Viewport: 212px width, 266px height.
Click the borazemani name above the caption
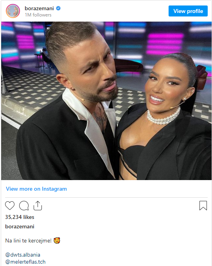pyautogui.click(x=20, y=226)
